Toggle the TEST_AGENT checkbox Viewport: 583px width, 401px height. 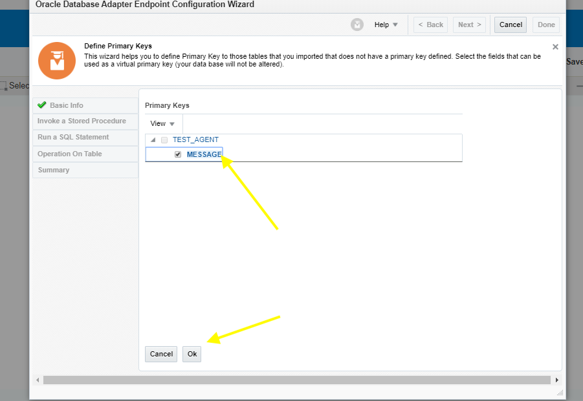coord(164,139)
